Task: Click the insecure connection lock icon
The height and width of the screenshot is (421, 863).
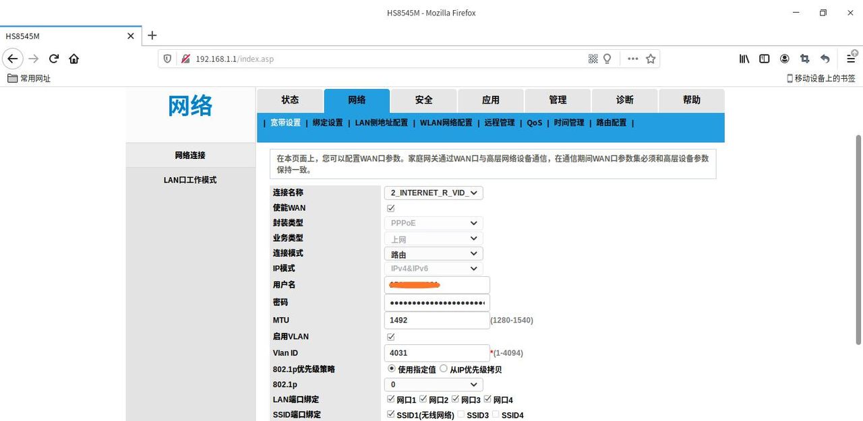Action: [185, 59]
